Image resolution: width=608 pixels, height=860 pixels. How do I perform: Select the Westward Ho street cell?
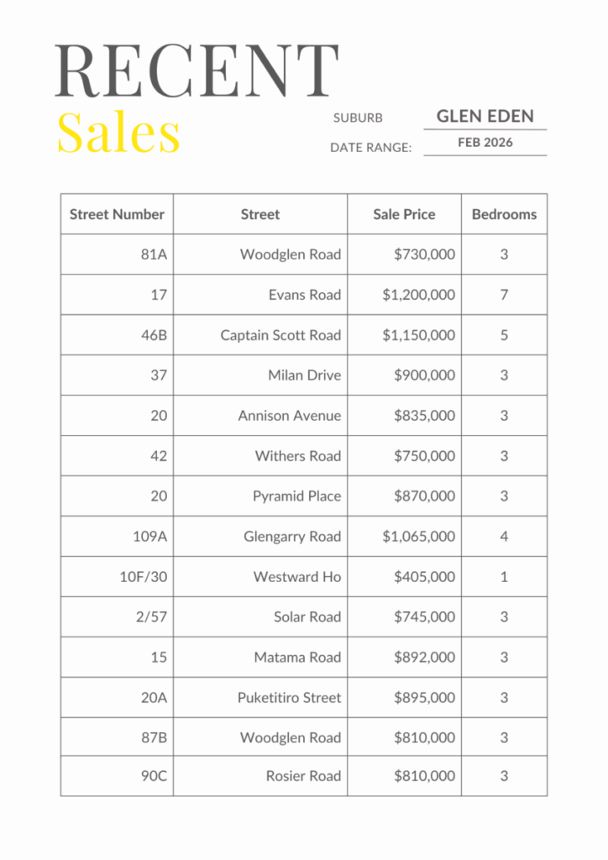(296, 577)
